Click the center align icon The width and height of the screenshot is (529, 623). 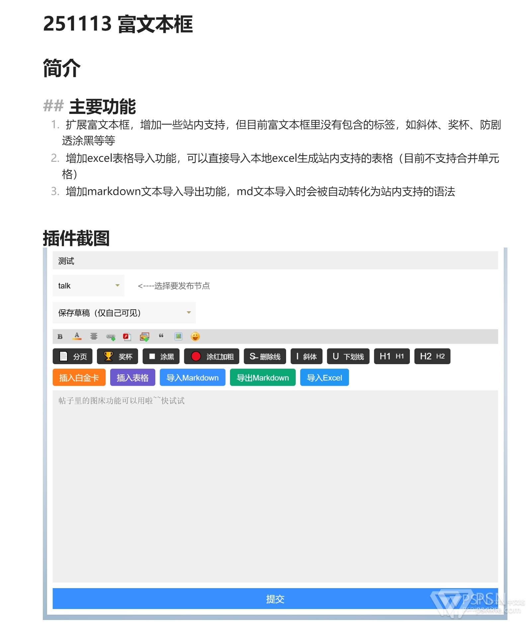click(94, 337)
